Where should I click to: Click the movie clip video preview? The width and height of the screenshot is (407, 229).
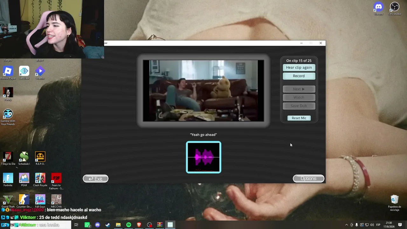point(203,91)
